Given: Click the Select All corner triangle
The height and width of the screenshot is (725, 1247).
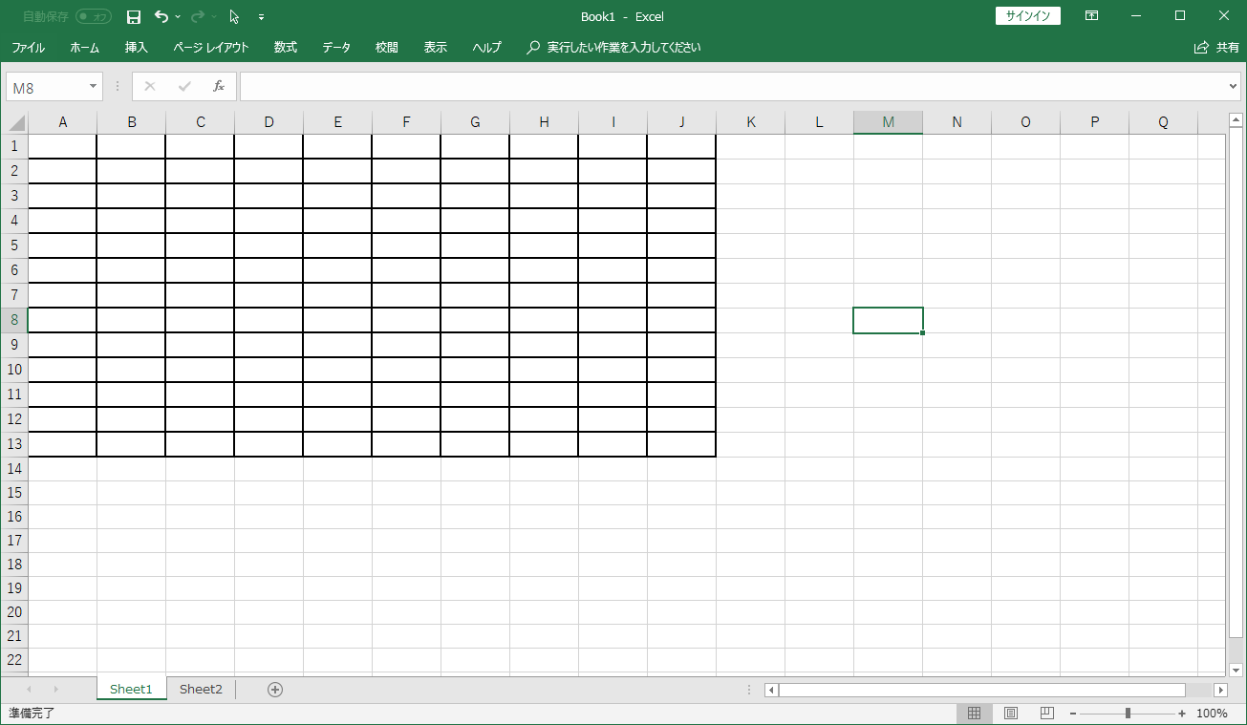Looking at the screenshot, I should 14,122.
